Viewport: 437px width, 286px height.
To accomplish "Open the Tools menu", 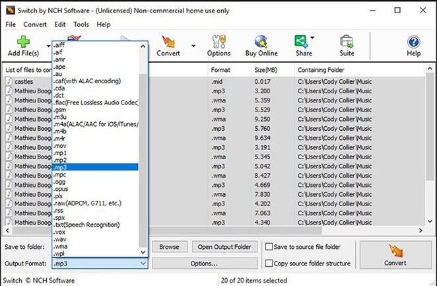I will coord(81,24).
